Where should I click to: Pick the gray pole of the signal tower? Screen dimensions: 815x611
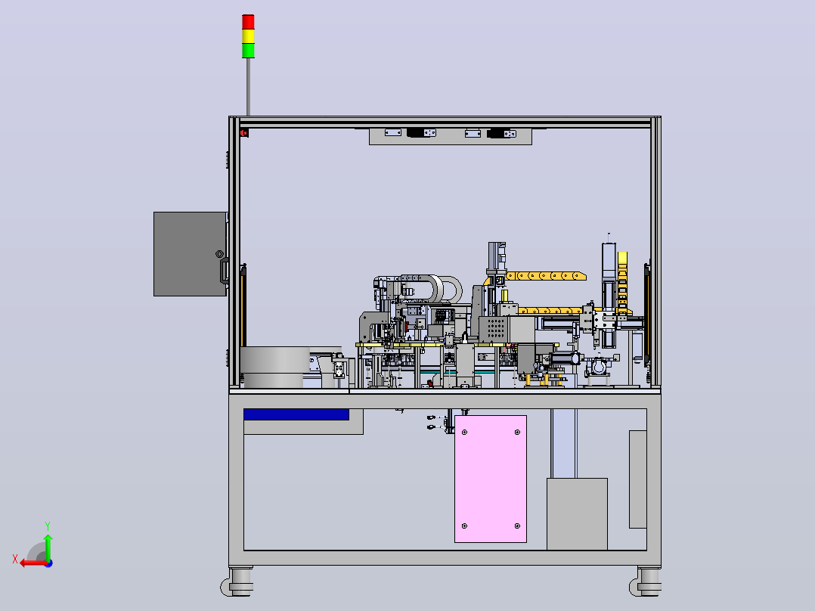(x=249, y=87)
